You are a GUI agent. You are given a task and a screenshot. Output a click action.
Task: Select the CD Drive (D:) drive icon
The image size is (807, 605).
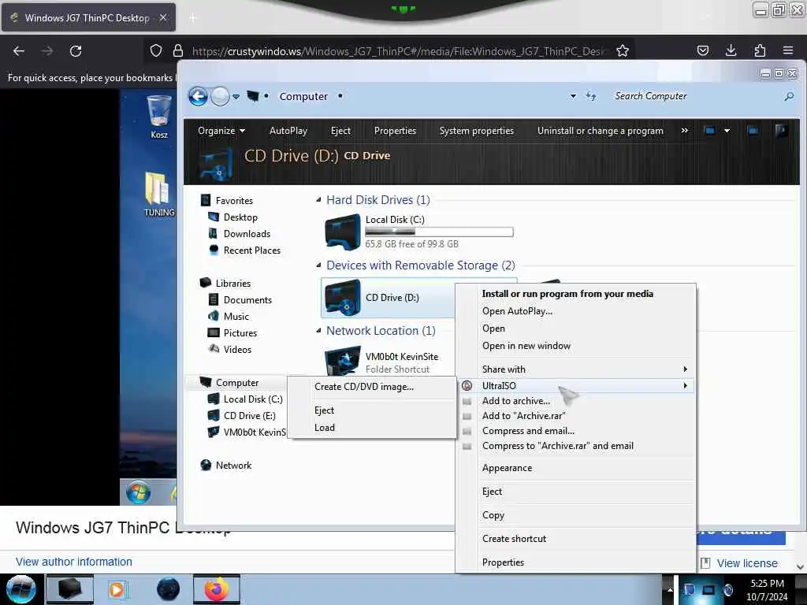pyautogui.click(x=343, y=297)
